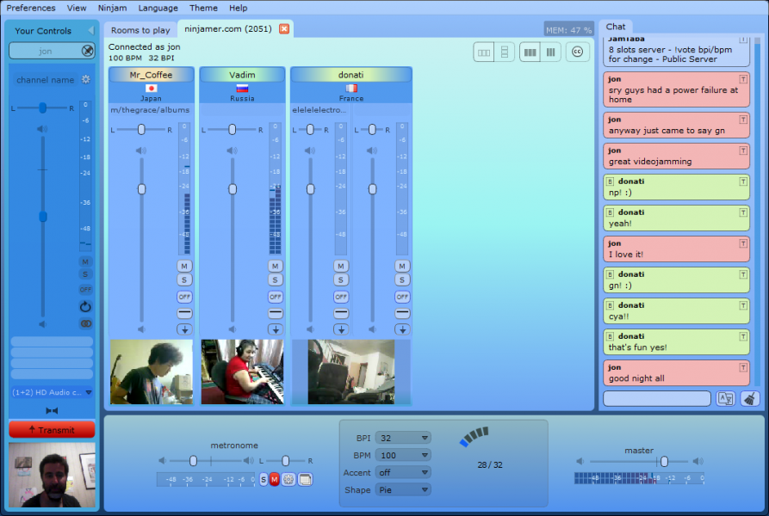Click the chat message input field
Image resolution: width=769 pixels, height=516 pixels.
click(657, 398)
